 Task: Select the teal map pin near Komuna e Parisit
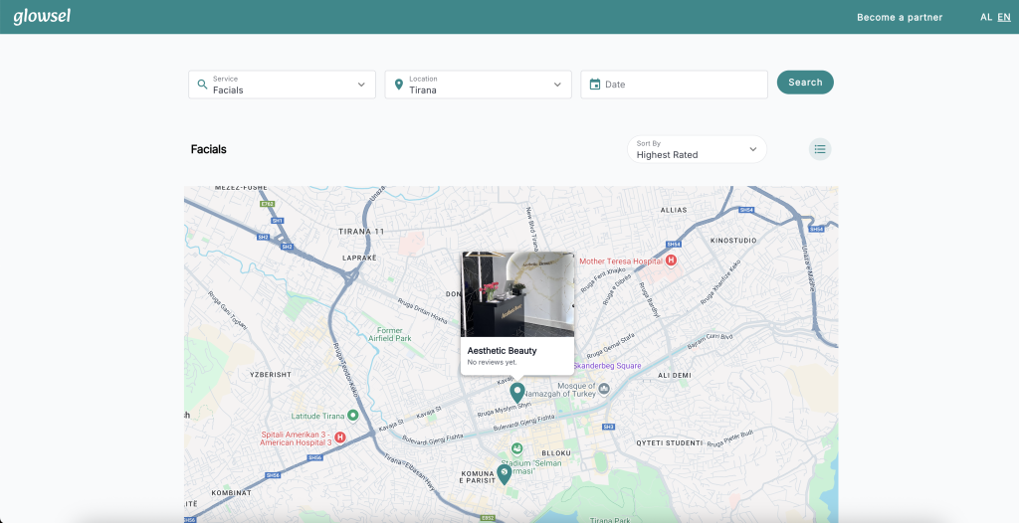[x=505, y=474]
